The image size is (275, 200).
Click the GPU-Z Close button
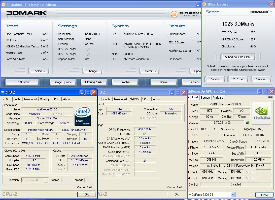click(x=264, y=195)
